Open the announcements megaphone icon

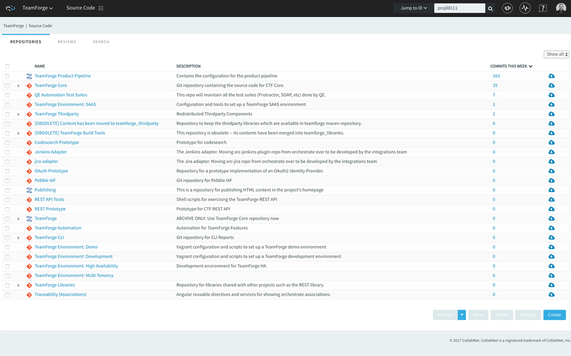coord(507,8)
